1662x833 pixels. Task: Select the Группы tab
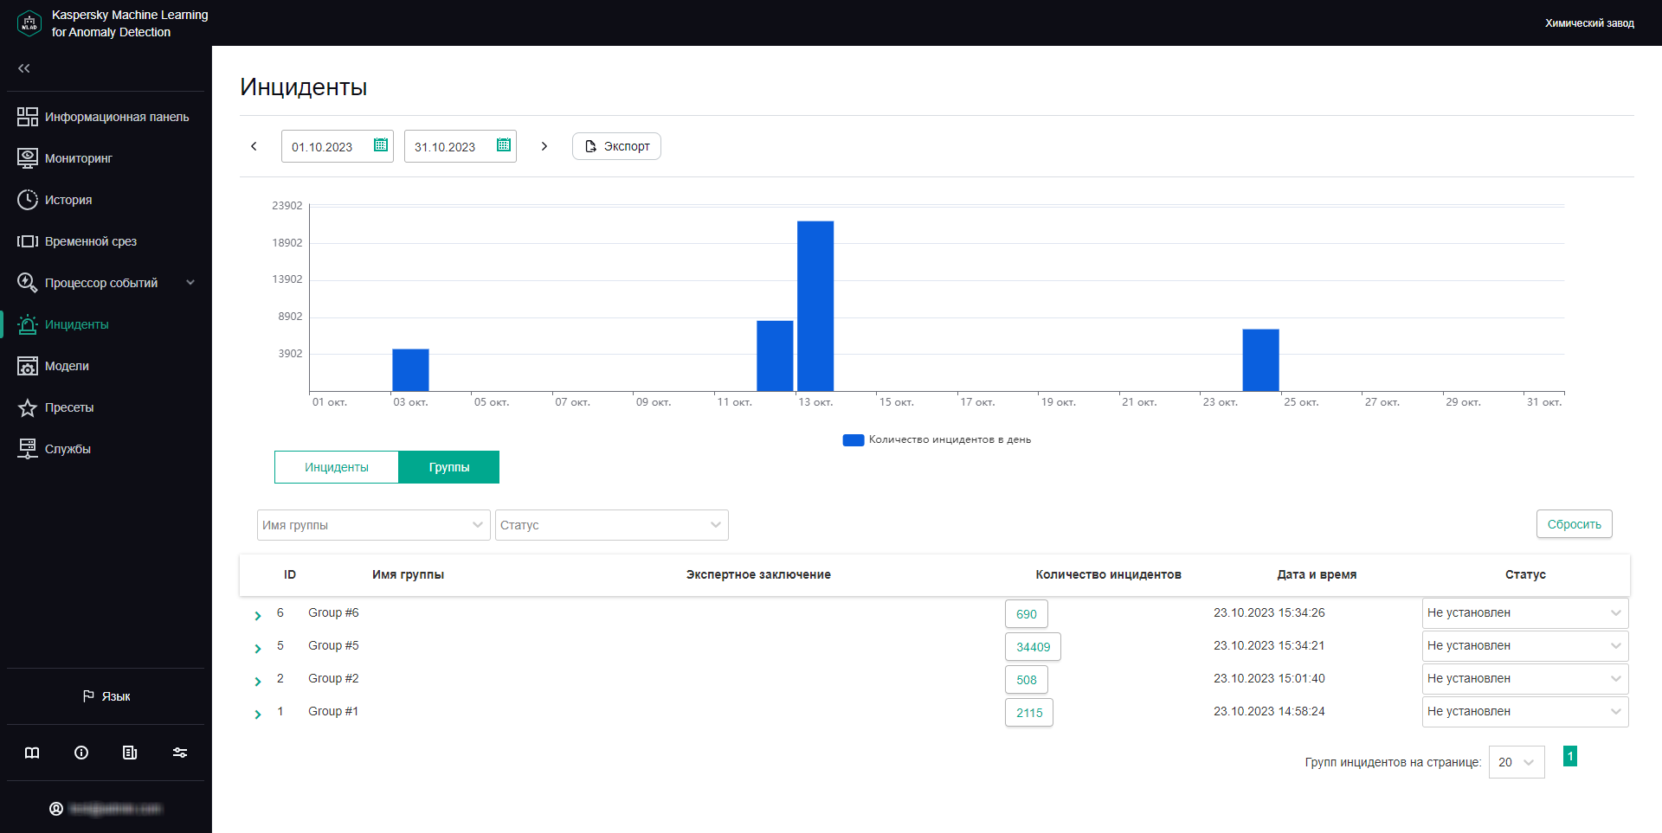(x=448, y=467)
